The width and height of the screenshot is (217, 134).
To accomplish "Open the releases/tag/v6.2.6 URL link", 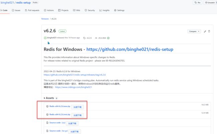I will [74, 75].
